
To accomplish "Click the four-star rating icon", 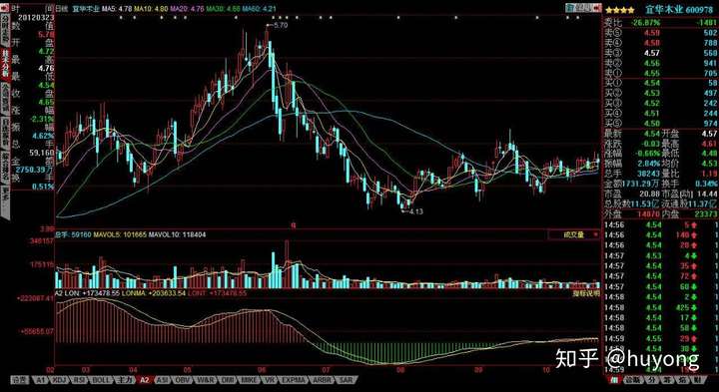I will click(620, 10).
